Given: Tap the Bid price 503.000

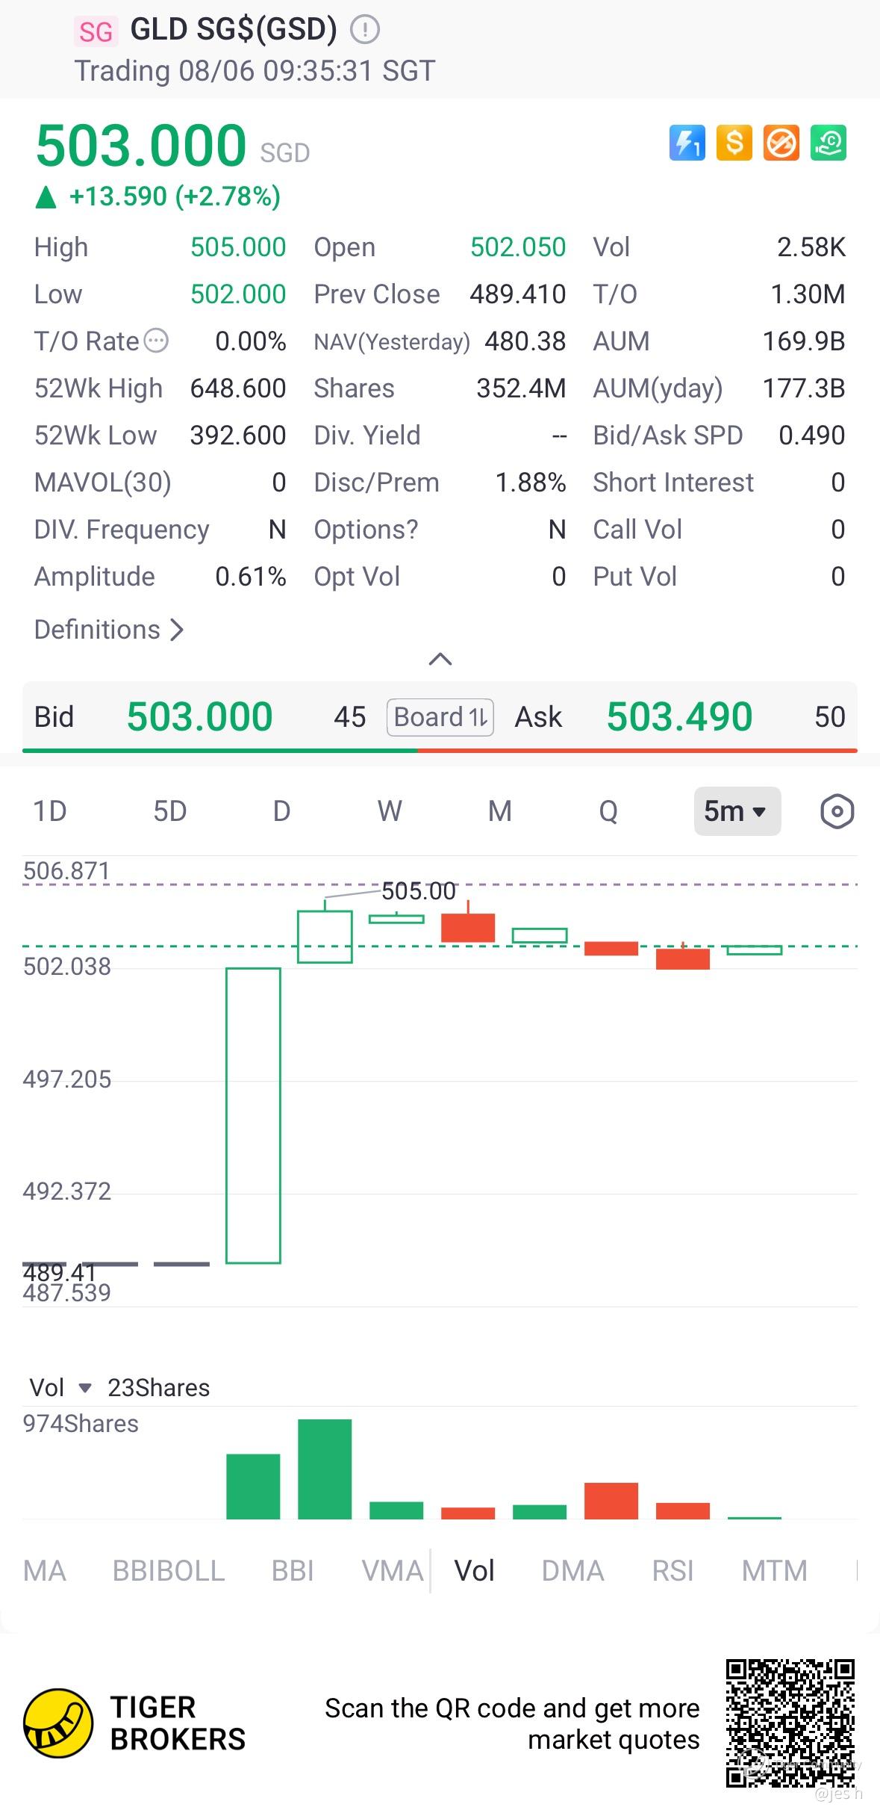Looking at the screenshot, I should pyautogui.click(x=199, y=717).
